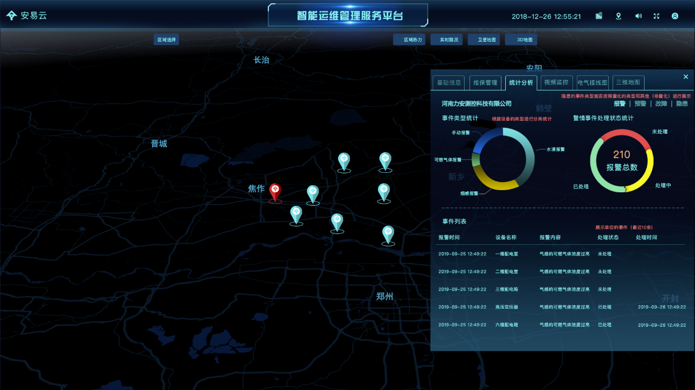Open the 电气接线图 tab
The image size is (695, 390).
coord(593,83)
